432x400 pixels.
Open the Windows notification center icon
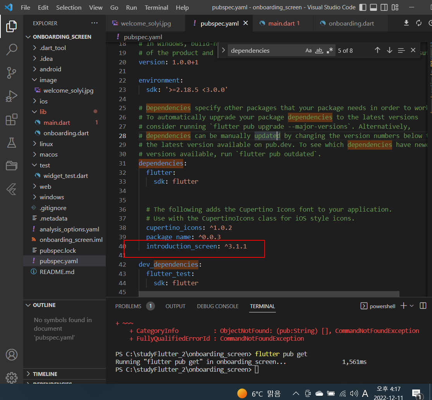click(x=416, y=394)
